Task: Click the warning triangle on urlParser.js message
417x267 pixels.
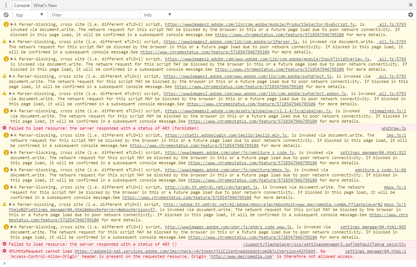Action: (x=4, y=42)
